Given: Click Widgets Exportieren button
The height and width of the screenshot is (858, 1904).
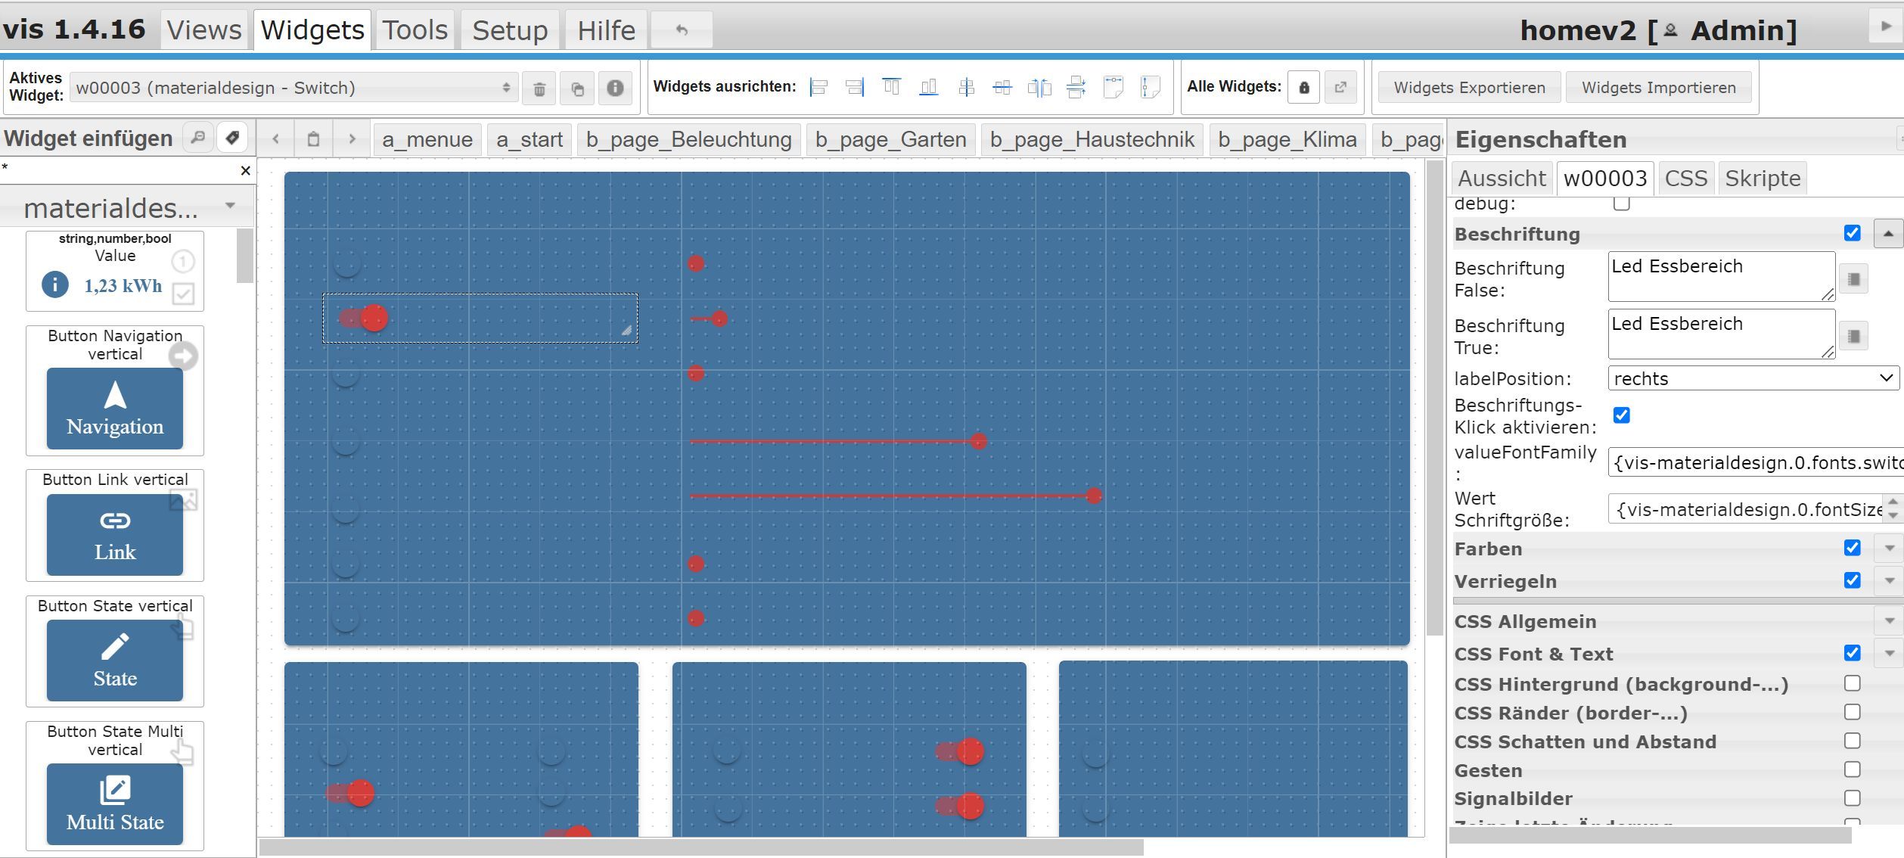Looking at the screenshot, I should [x=1469, y=88].
